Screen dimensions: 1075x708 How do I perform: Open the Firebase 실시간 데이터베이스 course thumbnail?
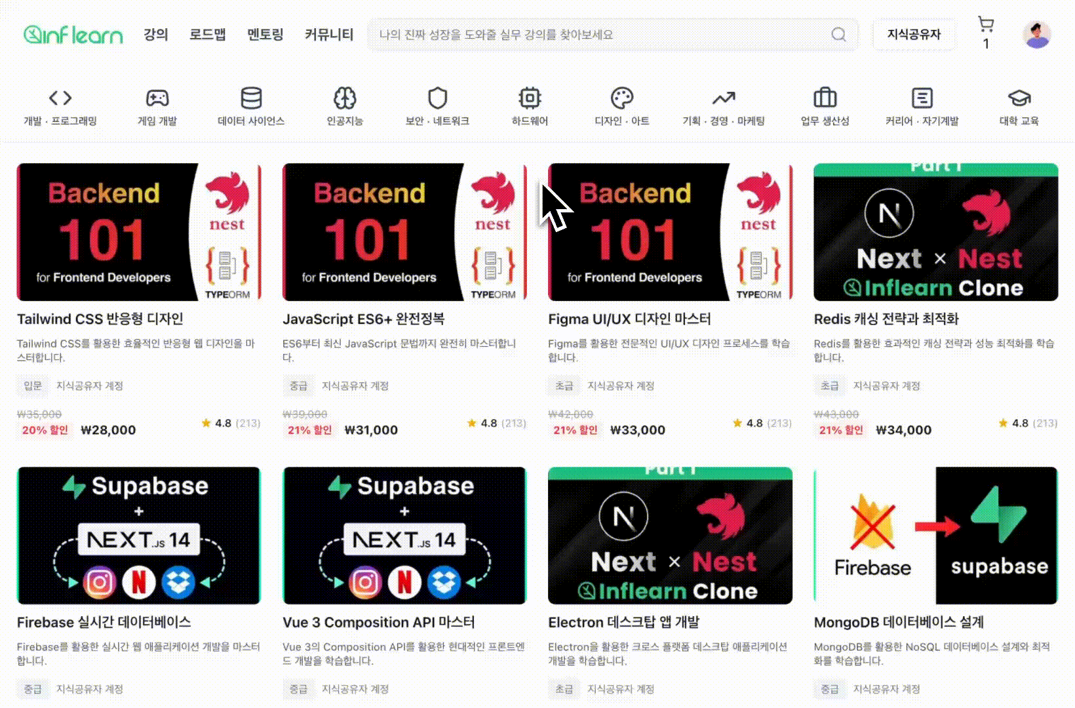[139, 536]
